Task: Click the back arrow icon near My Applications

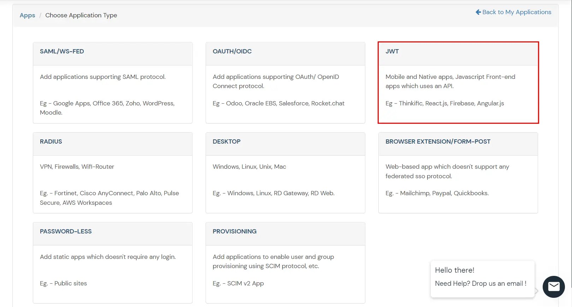Action: point(478,12)
